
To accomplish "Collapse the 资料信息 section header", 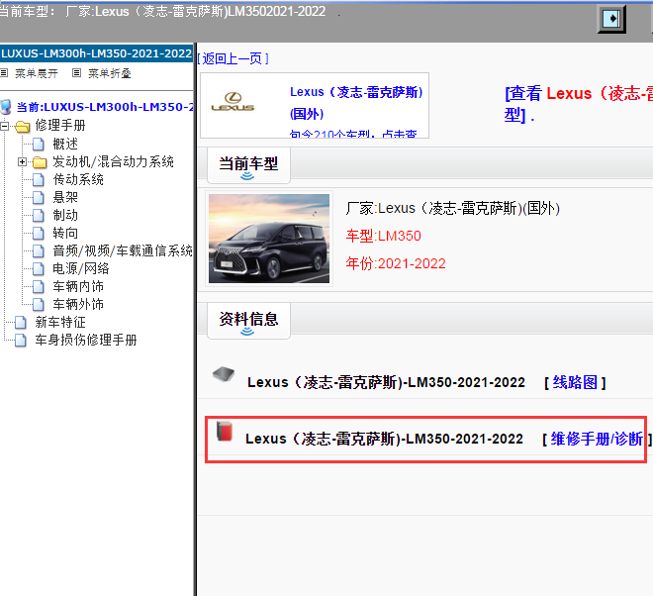I will pos(248,321).
